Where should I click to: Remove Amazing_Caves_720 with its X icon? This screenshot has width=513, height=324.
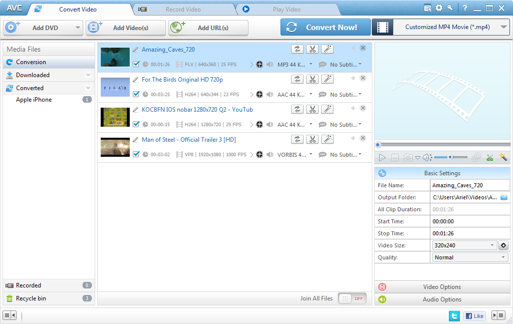(363, 48)
